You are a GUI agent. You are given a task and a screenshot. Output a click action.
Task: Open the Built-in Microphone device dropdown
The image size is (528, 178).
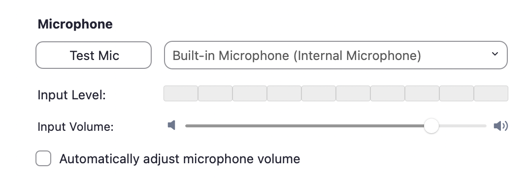point(336,55)
